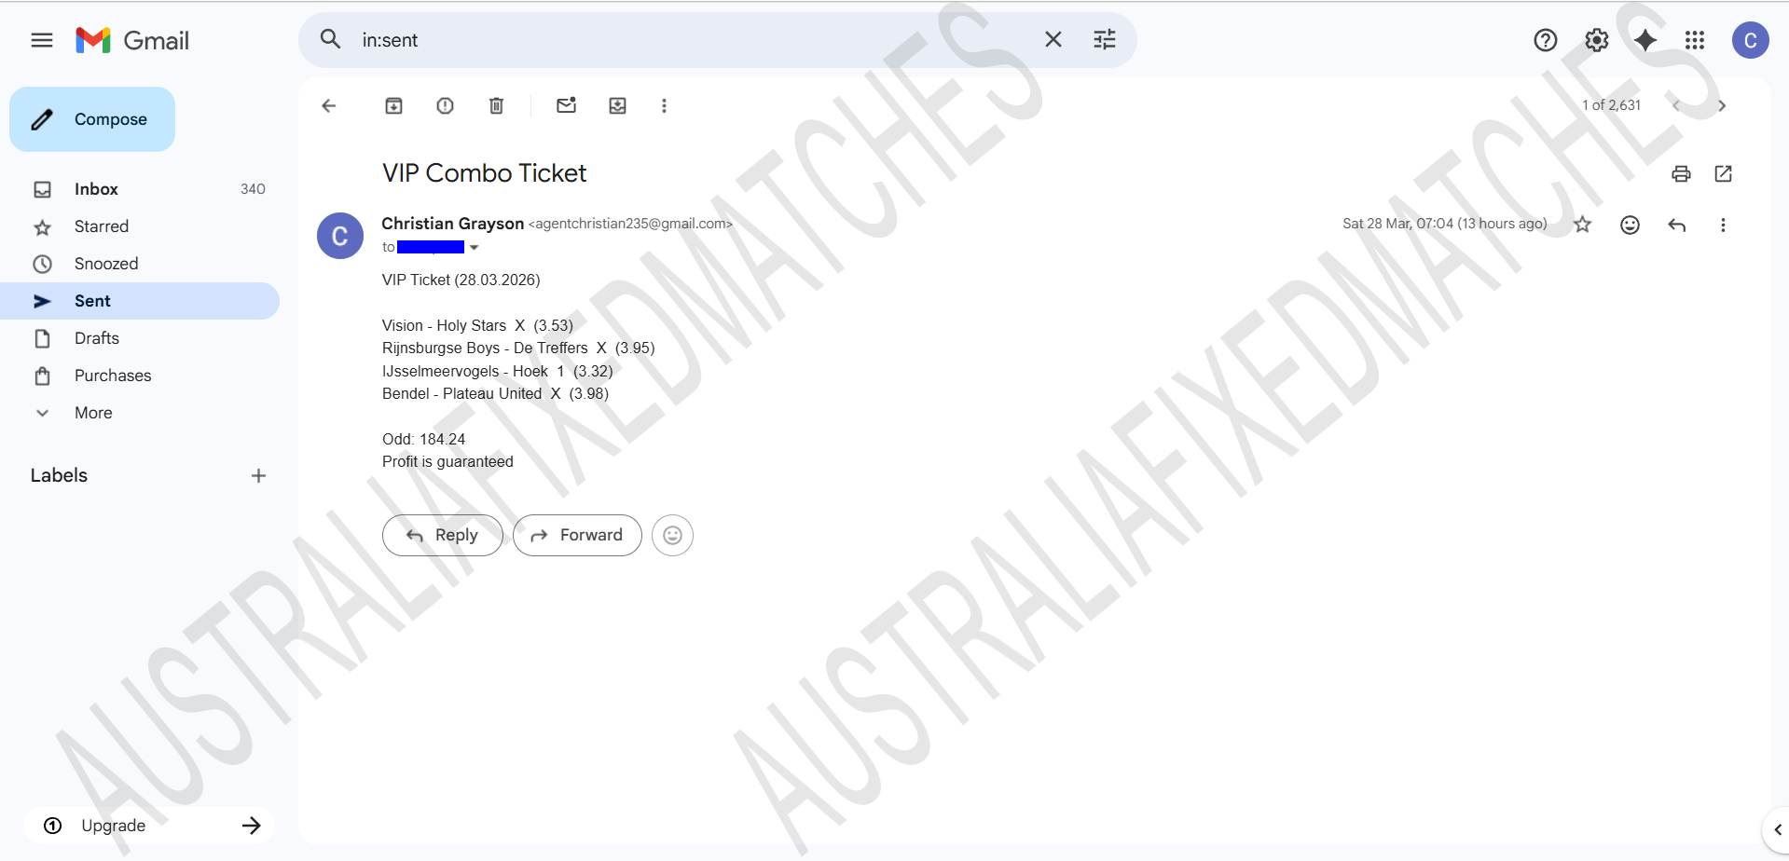This screenshot has width=1789, height=861.
Task: Mark the email as unread
Action: (x=567, y=105)
